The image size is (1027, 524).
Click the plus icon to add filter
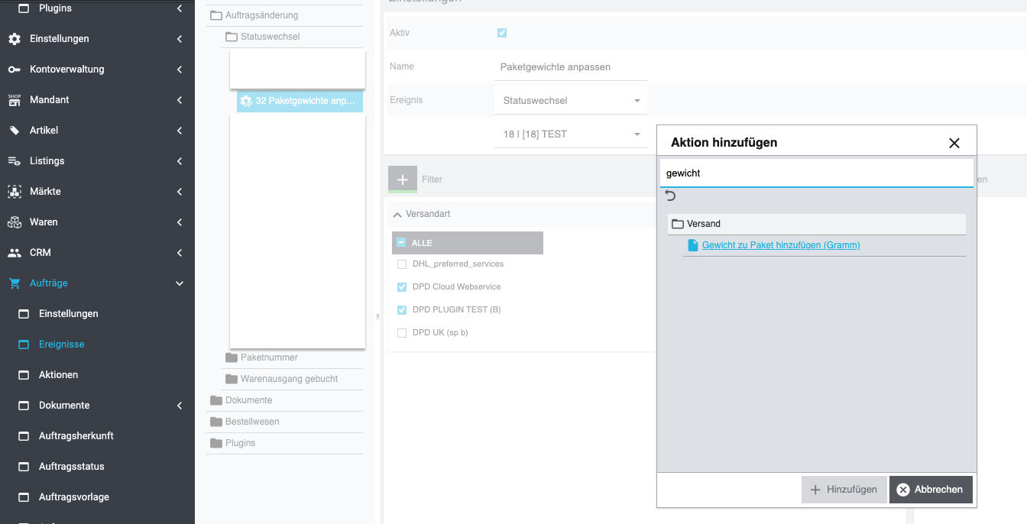(x=403, y=179)
